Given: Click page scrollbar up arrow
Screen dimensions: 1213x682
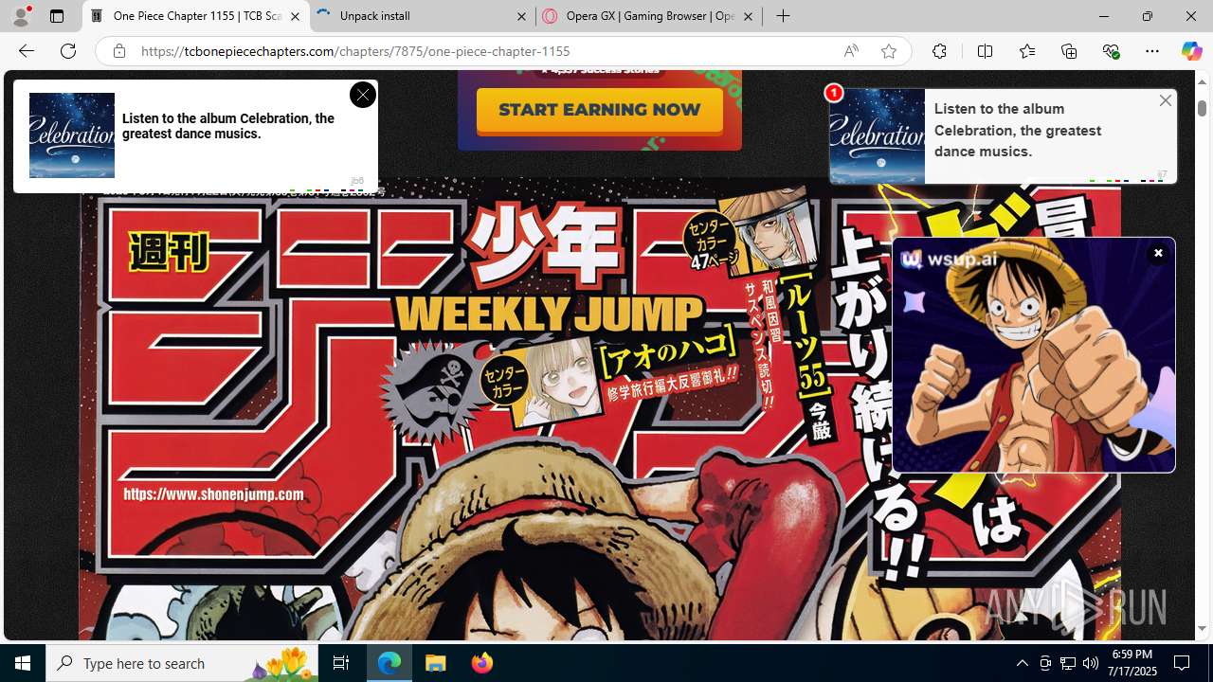Looking at the screenshot, I should 1202,82.
